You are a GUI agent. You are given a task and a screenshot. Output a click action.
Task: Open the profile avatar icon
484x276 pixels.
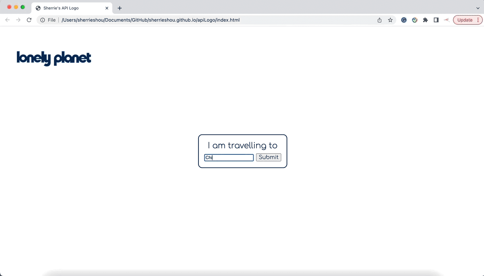point(447,20)
